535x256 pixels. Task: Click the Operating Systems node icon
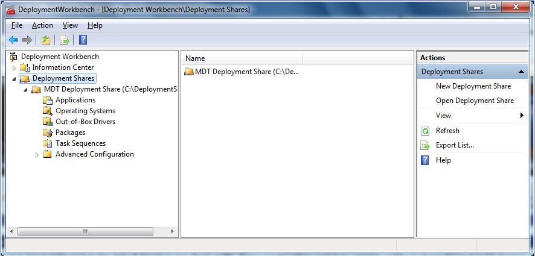pos(48,111)
